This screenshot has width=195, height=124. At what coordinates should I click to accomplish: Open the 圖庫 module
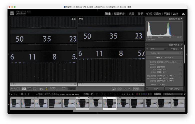pos(108,14)
